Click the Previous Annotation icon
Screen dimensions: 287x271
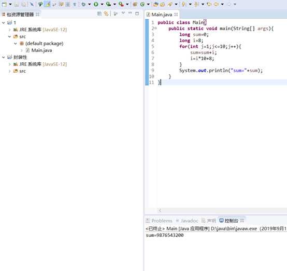coord(197,4)
